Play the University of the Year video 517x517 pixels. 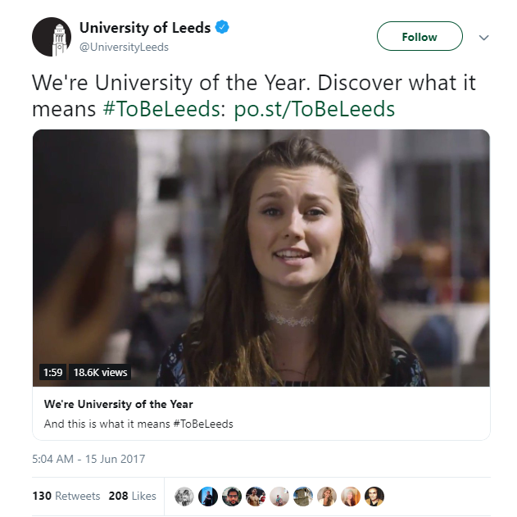261,257
